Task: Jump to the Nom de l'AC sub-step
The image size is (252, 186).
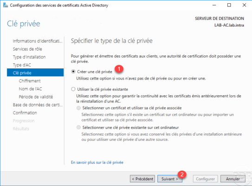Action: pyautogui.click(x=30, y=89)
